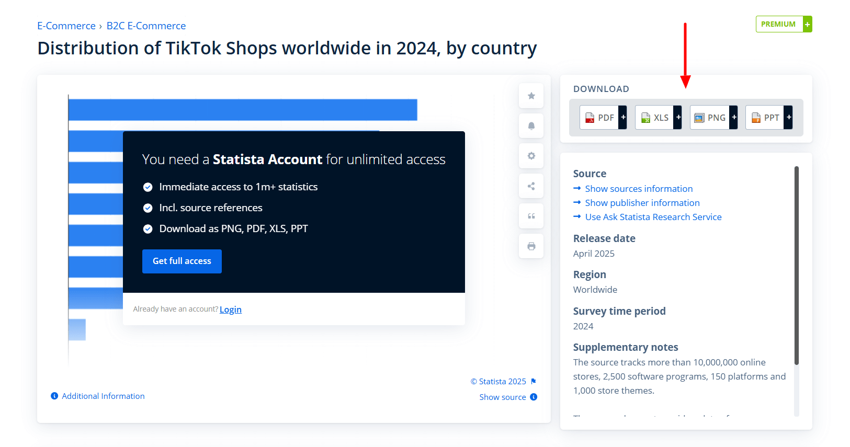Go to E-Commerce breadcrumb
Viewport: 850px width, 447px height.
click(x=66, y=26)
